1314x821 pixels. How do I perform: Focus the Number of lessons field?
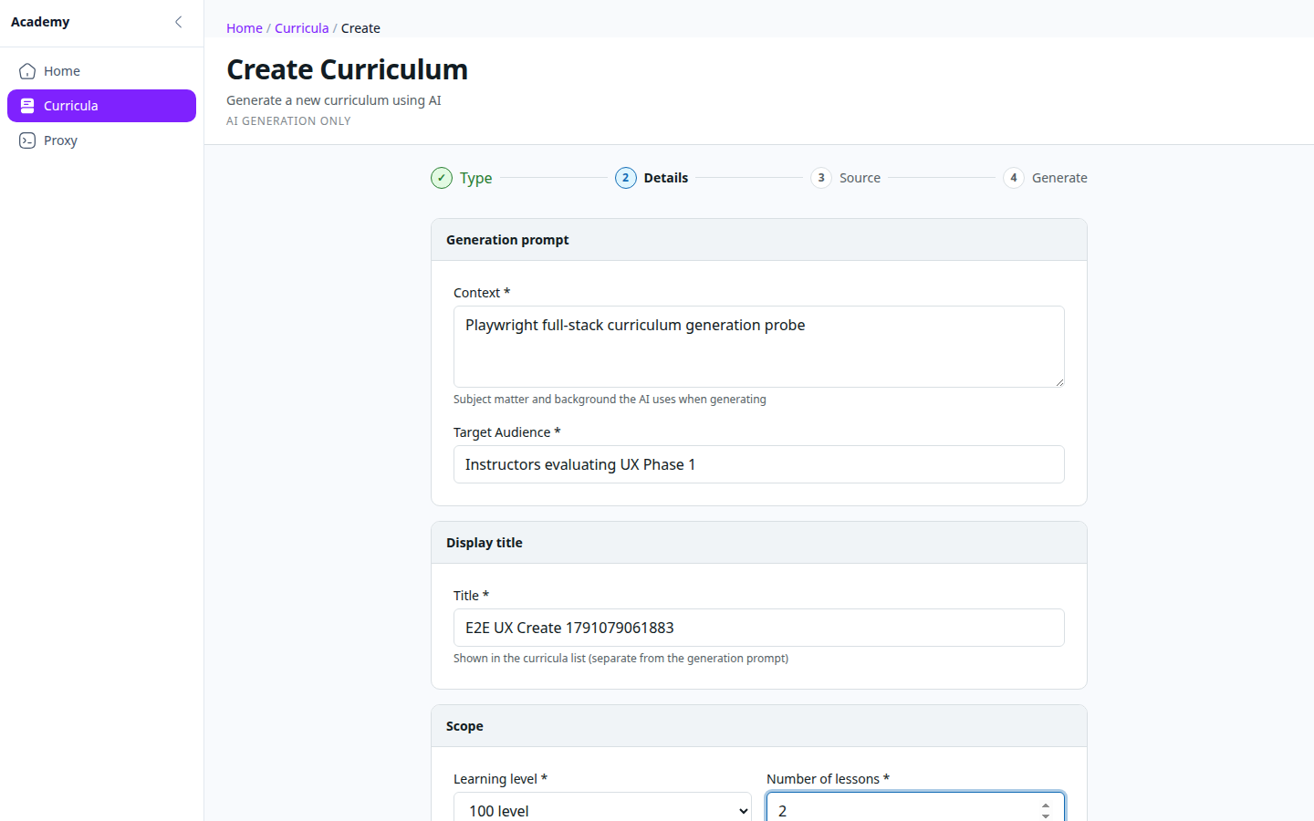coord(915,810)
